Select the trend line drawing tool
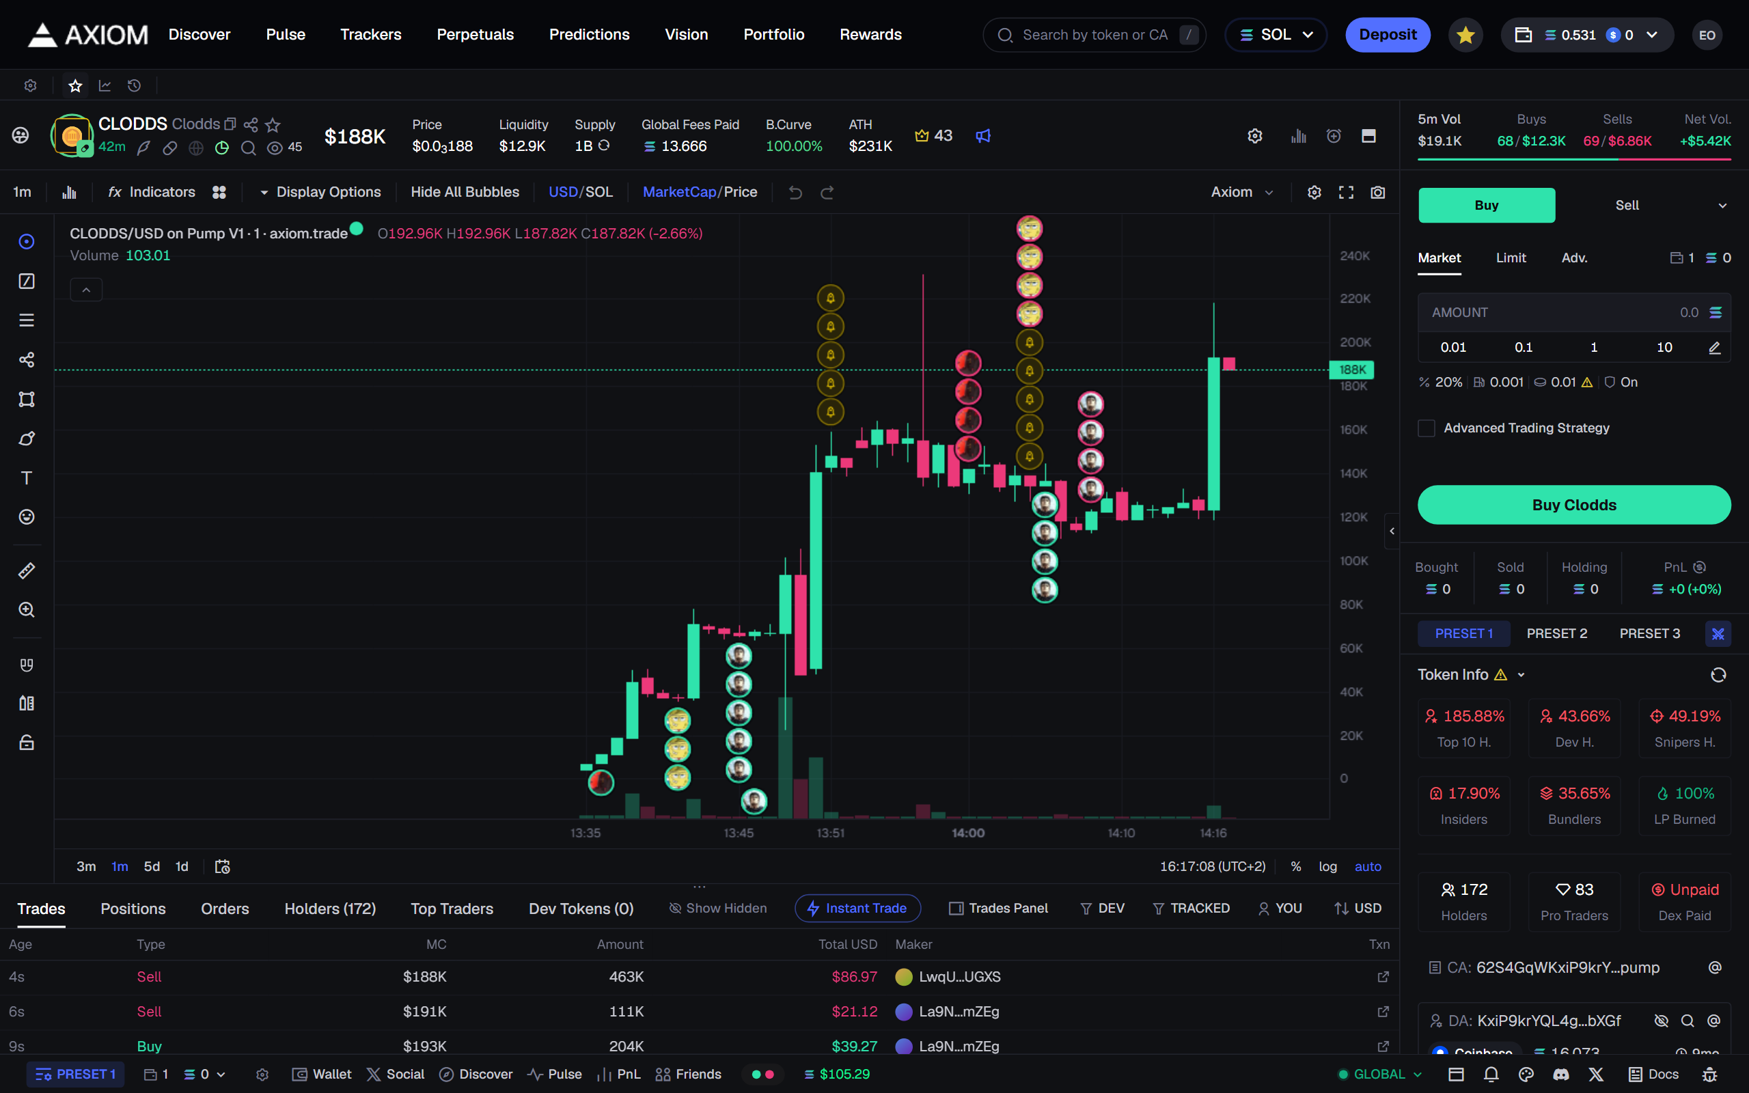 [x=27, y=281]
